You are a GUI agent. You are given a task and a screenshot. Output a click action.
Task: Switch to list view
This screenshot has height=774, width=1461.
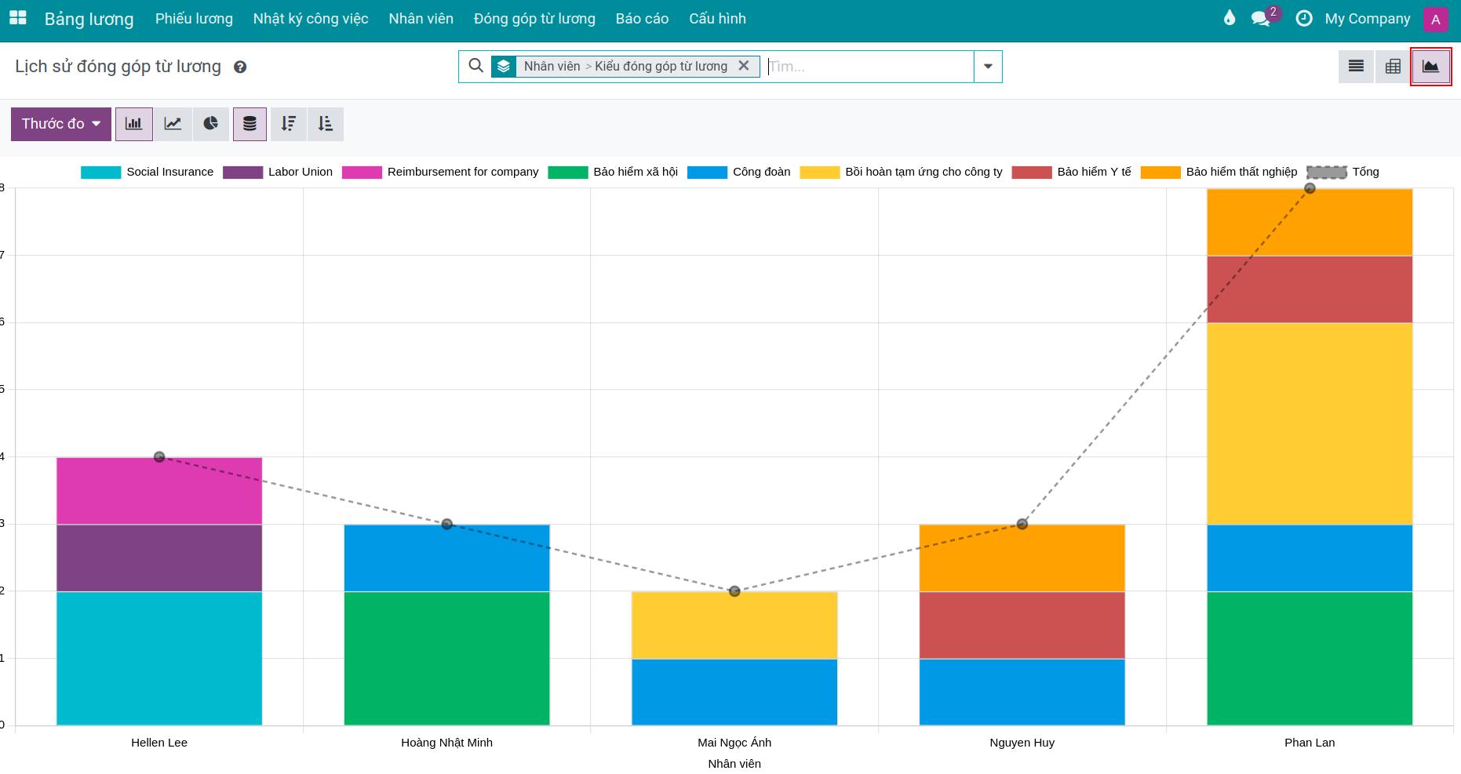pyautogui.click(x=1356, y=67)
